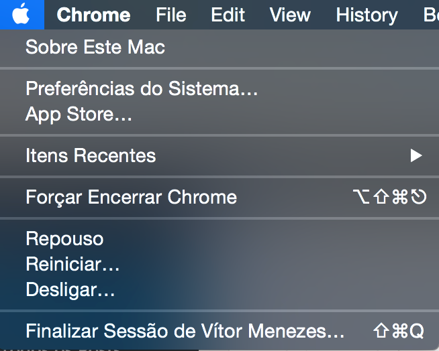This screenshot has width=439, height=351.
Task: Click the Escape glyph on Forçar Encerrar row
Action: coord(420,198)
